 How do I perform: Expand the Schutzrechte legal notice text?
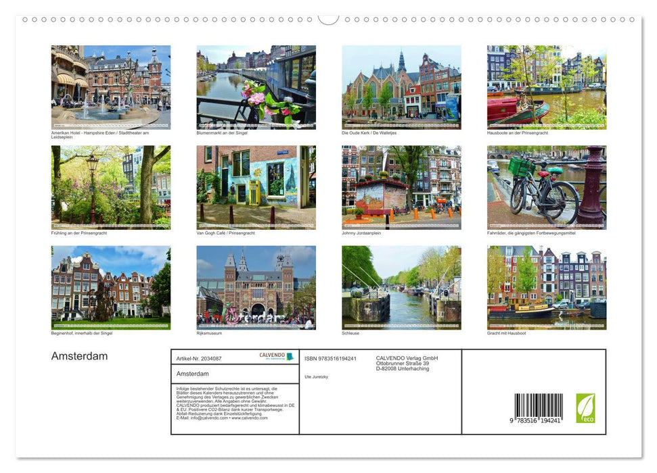[x=227, y=403]
